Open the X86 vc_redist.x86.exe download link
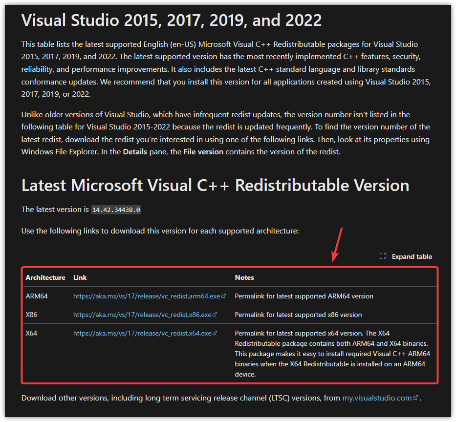Image resolution: width=456 pixels, height=422 pixels. point(142,315)
